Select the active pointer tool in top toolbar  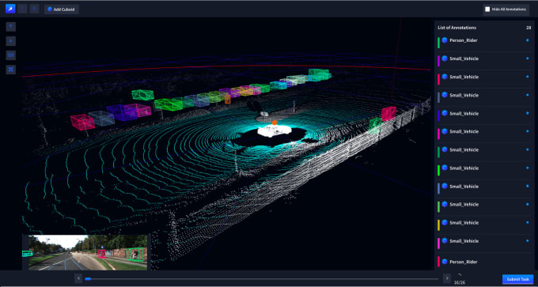pos(10,9)
